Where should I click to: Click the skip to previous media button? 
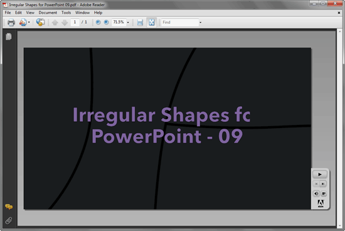click(x=316, y=184)
